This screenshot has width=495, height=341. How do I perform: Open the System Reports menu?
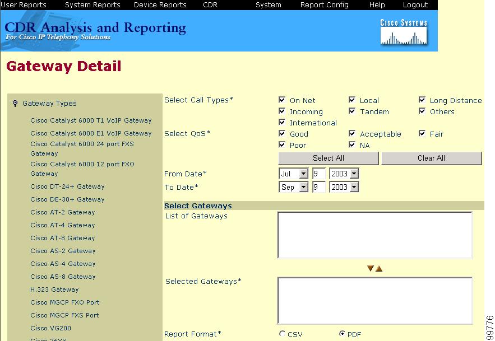pos(92,5)
